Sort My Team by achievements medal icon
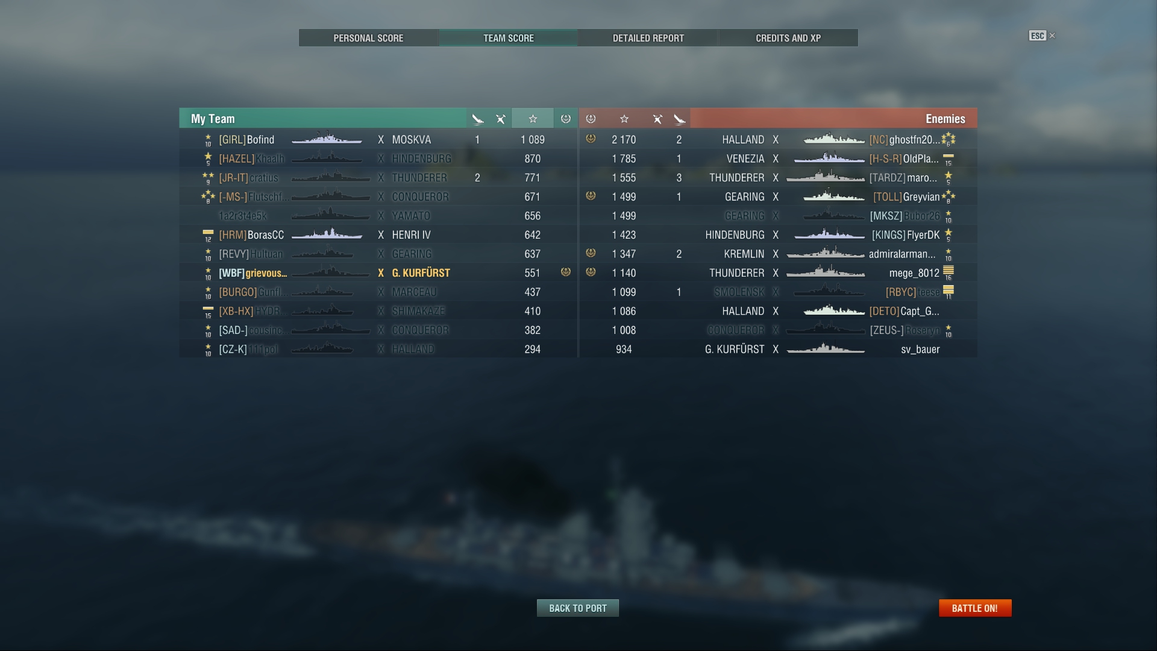1157x651 pixels. click(566, 119)
